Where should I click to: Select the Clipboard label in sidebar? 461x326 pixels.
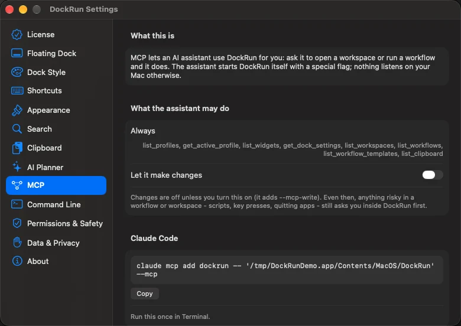[x=44, y=148]
